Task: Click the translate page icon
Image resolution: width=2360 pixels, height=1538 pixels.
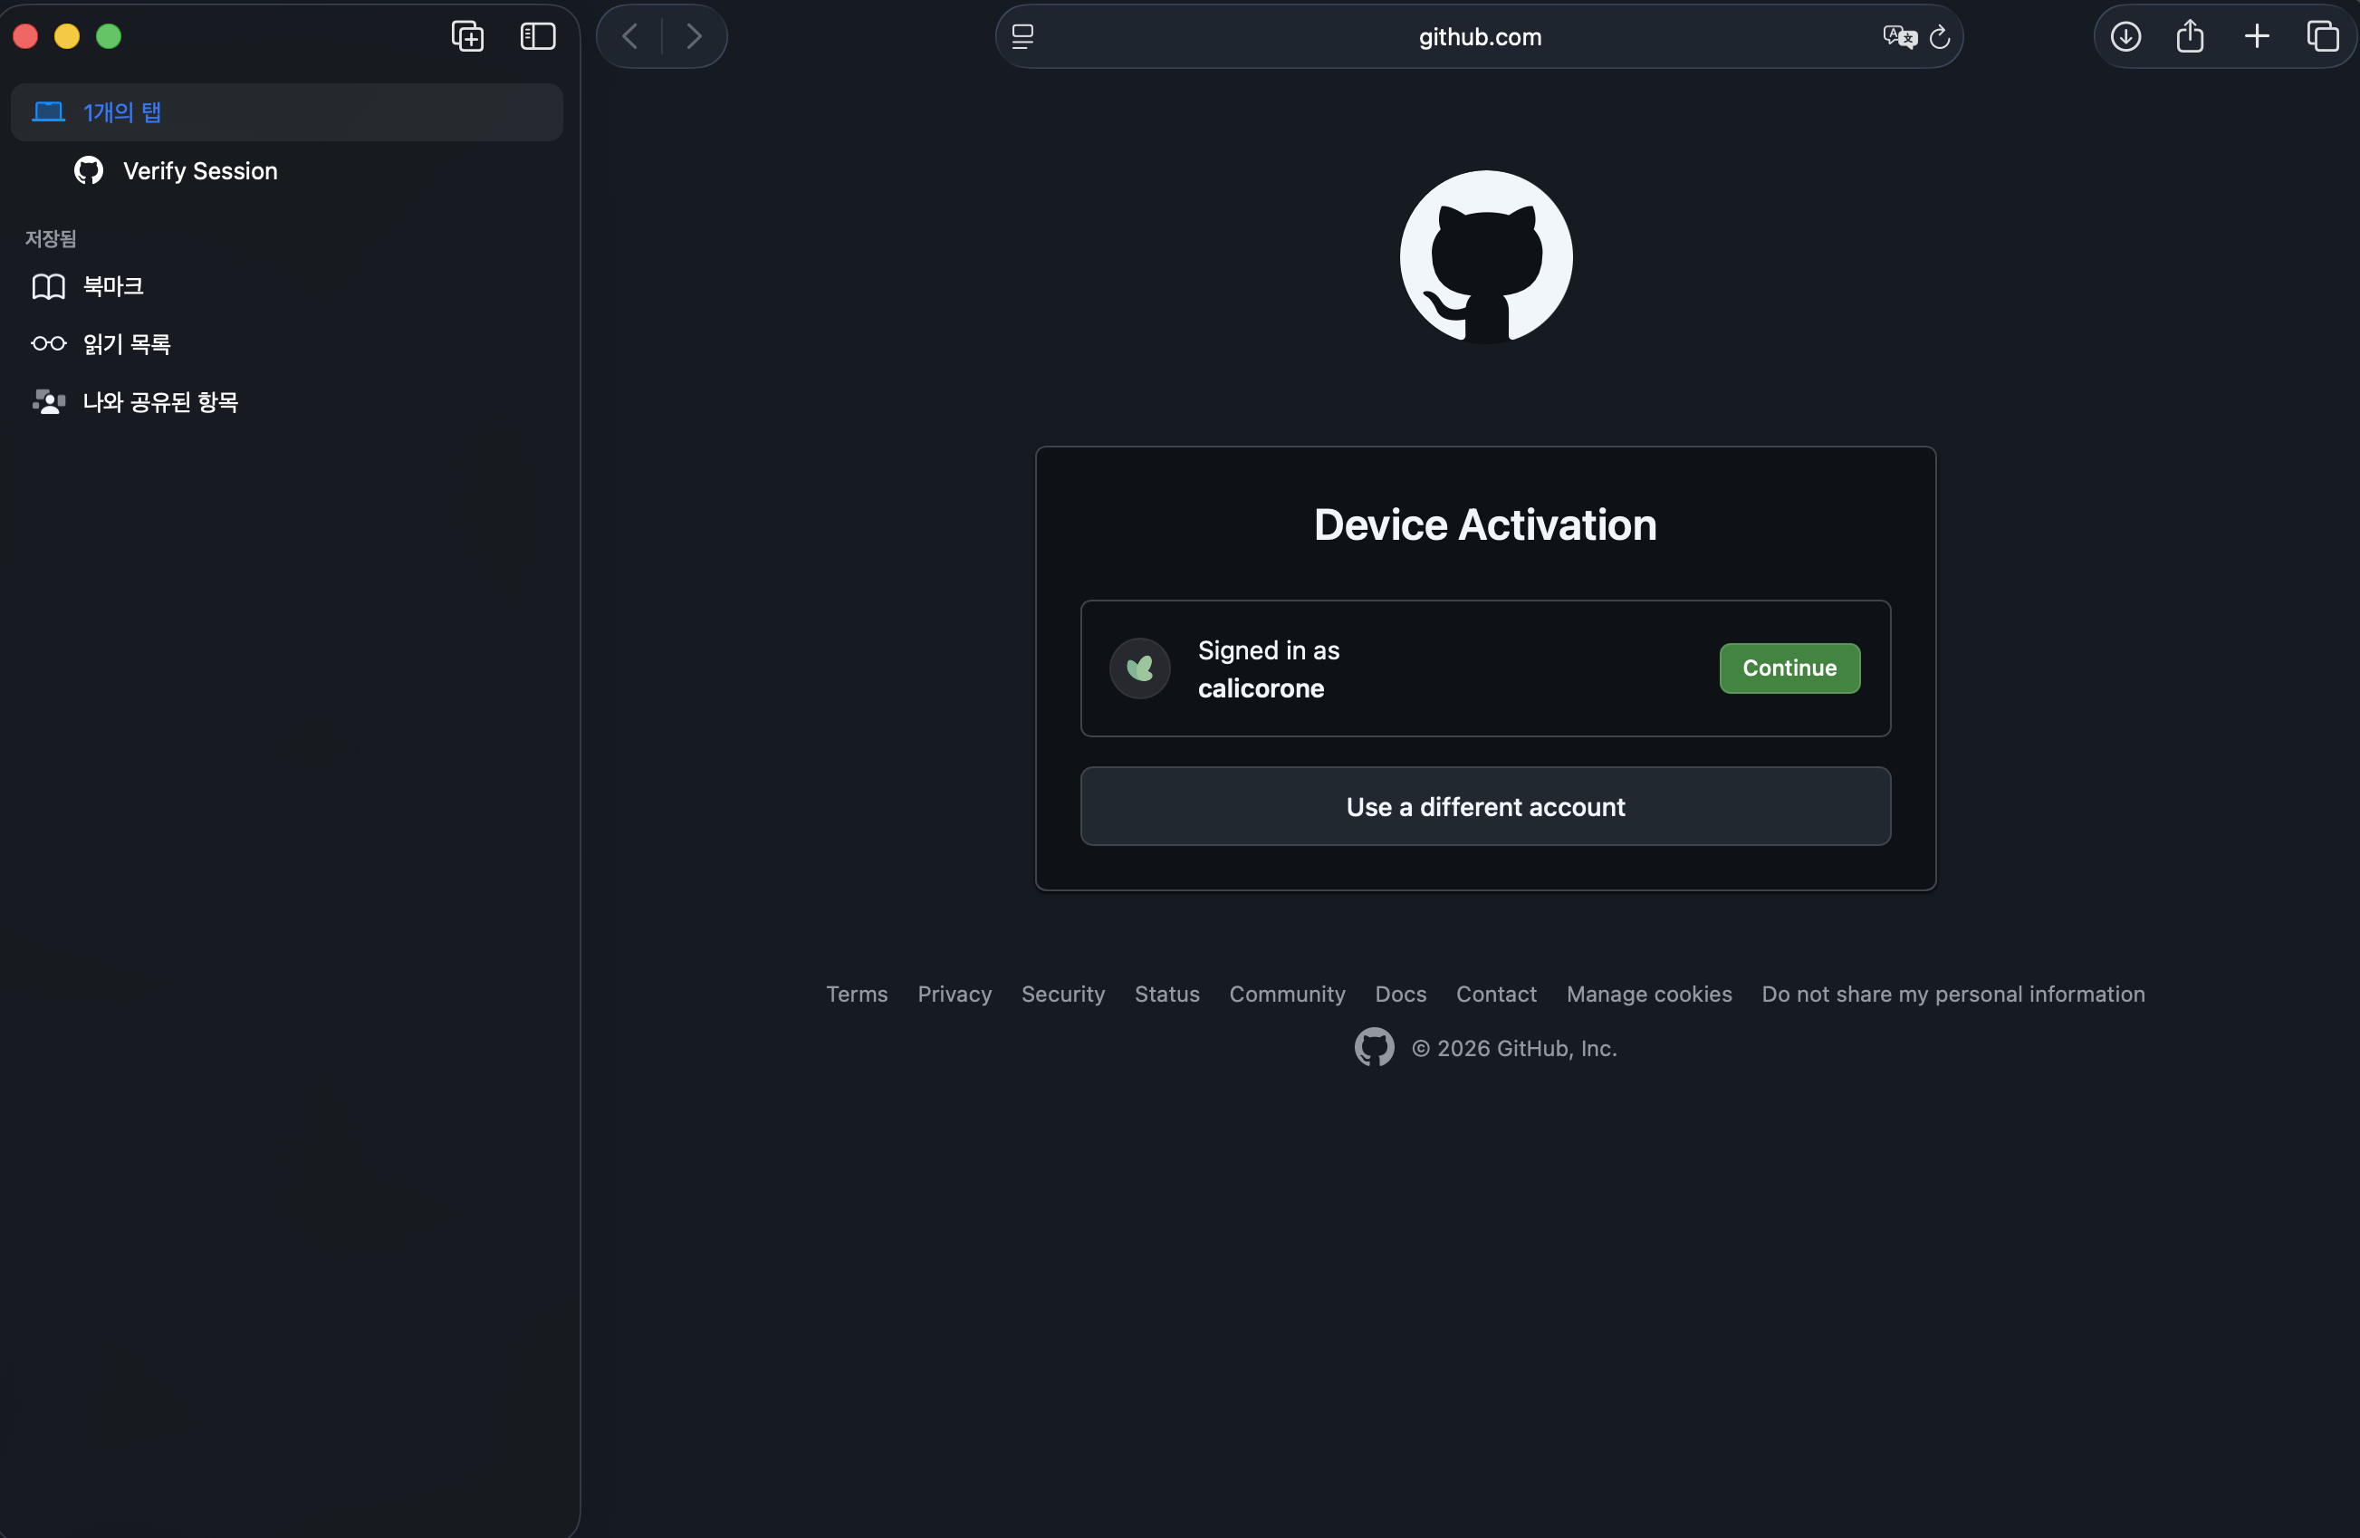Action: [1899, 37]
